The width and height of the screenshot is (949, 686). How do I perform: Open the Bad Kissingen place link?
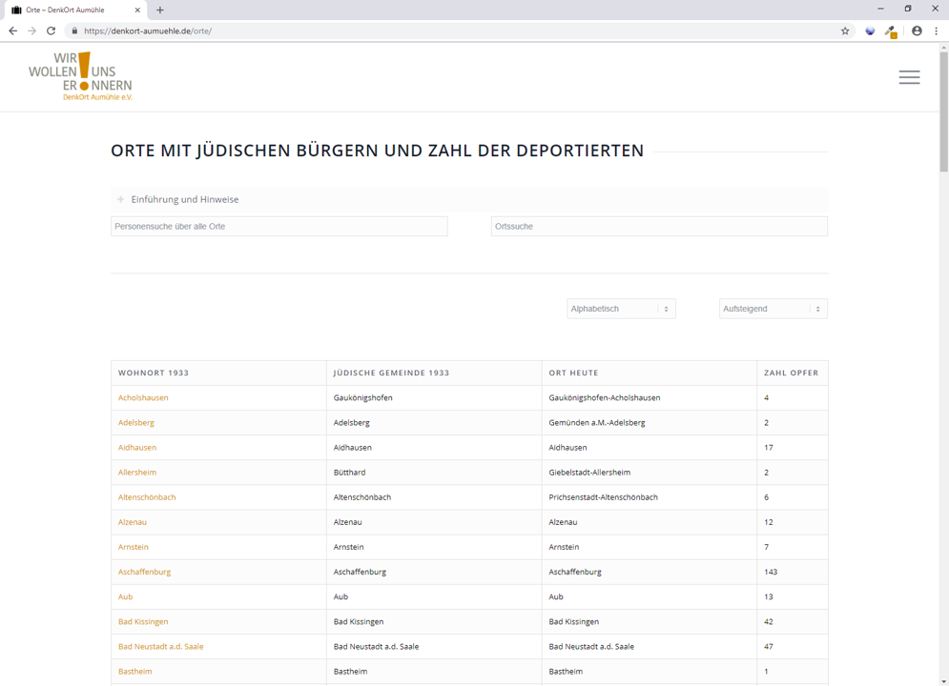tap(143, 621)
